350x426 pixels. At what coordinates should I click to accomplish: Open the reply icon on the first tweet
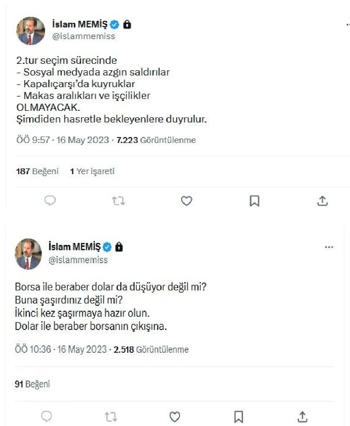50,200
